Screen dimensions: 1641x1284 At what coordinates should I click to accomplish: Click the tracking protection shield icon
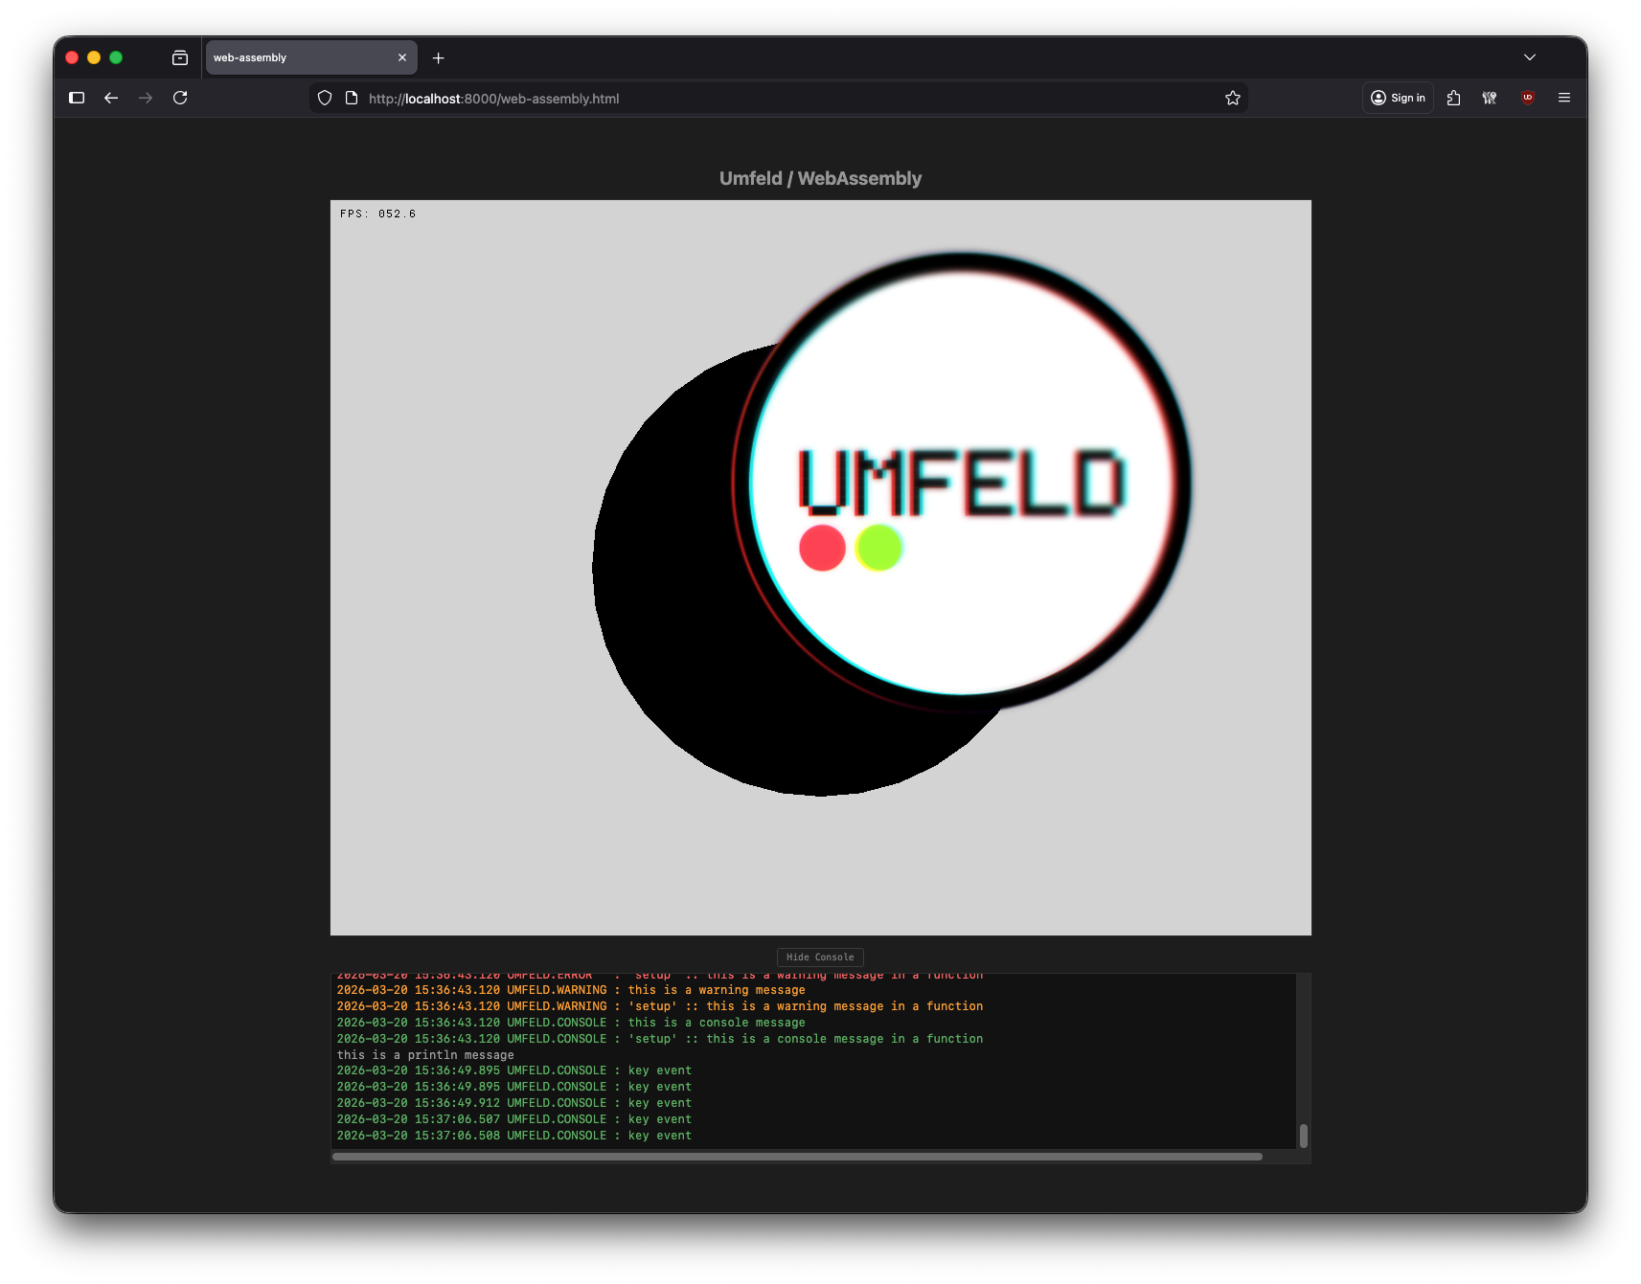(325, 97)
